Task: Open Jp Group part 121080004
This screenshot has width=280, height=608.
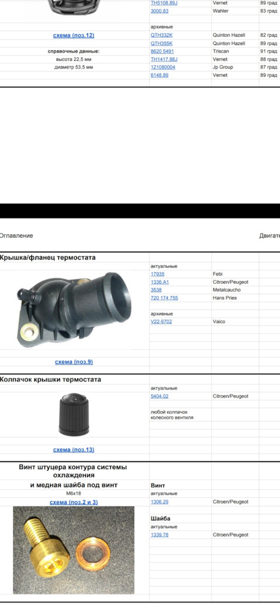Action: [x=163, y=67]
